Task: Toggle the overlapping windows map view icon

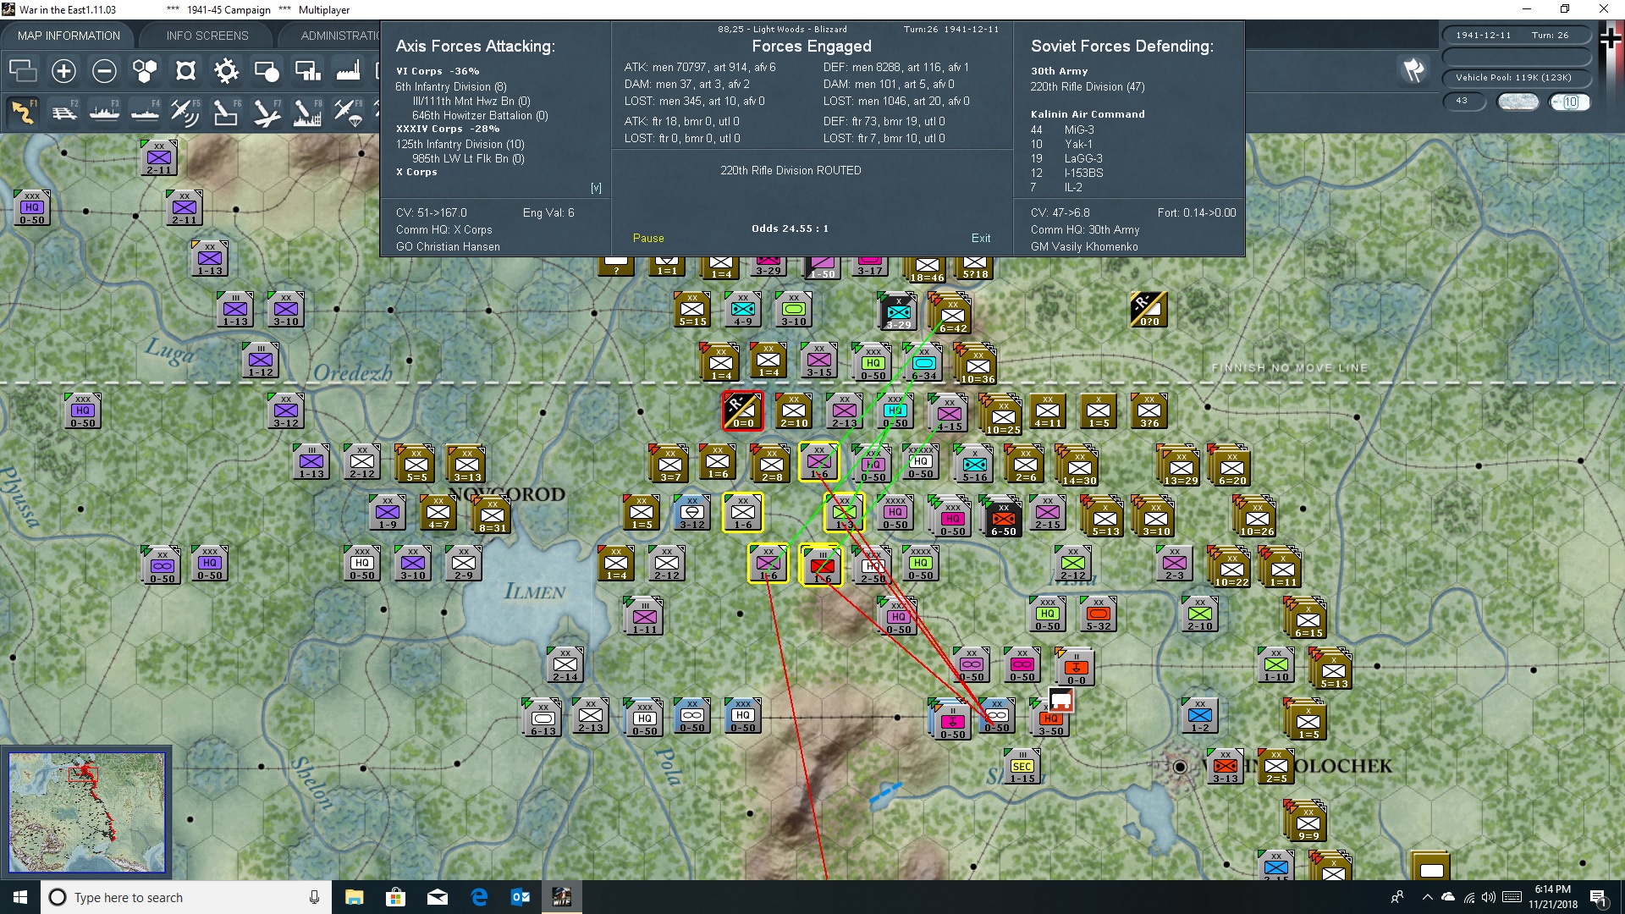Action: [x=23, y=71]
